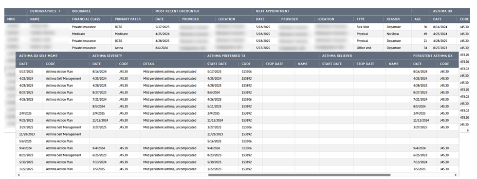Click Asthma Self Management in 11/28/2023 row
This screenshot has width=477, height=179.
point(64,135)
